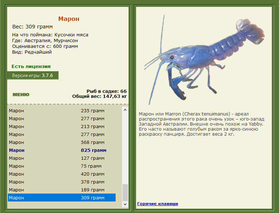Click the Версия игры 3.7.6 banner
Viewport: 279px width, 213px height.
[x=33, y=76]
